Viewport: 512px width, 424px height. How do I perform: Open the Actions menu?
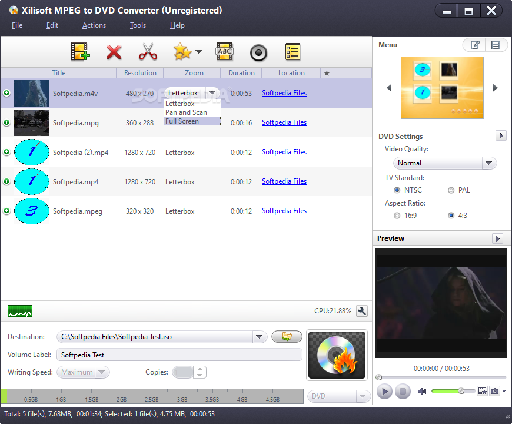pos(94,25)
